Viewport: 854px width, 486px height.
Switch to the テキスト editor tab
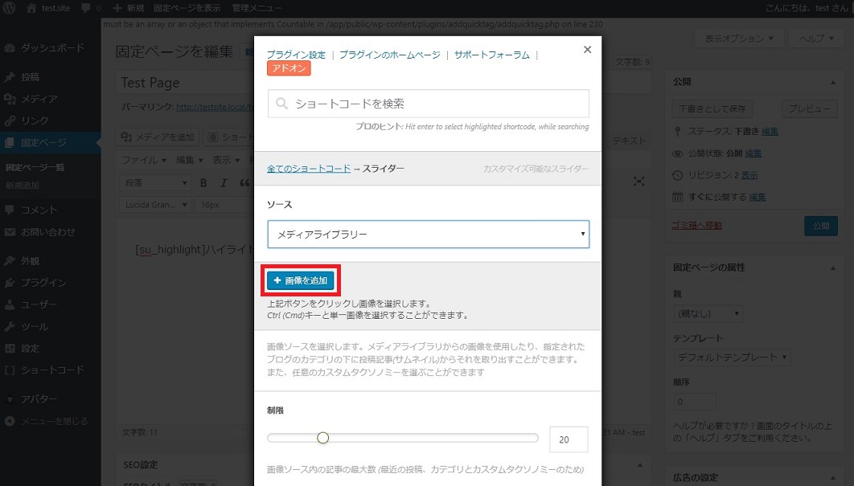coord(629,141)
